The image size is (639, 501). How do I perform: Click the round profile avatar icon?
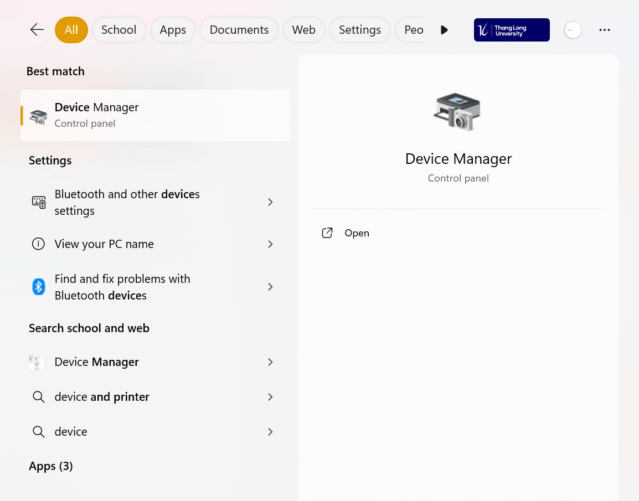[573, 30]
